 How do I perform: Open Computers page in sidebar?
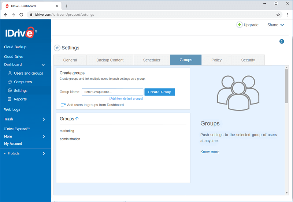click(23, 82)
